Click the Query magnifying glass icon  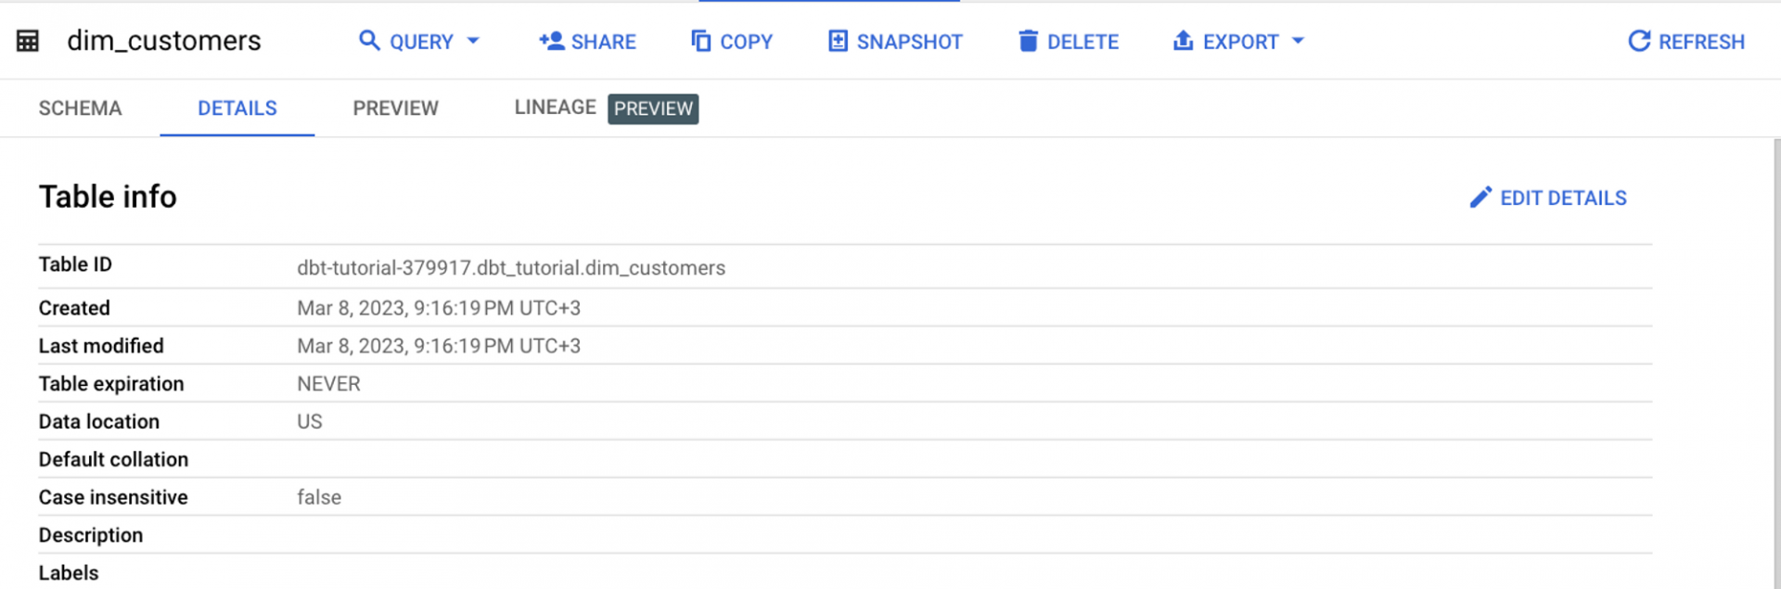click(369, 41)
